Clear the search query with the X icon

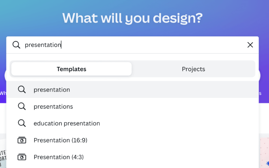click(x=250, y=45)
